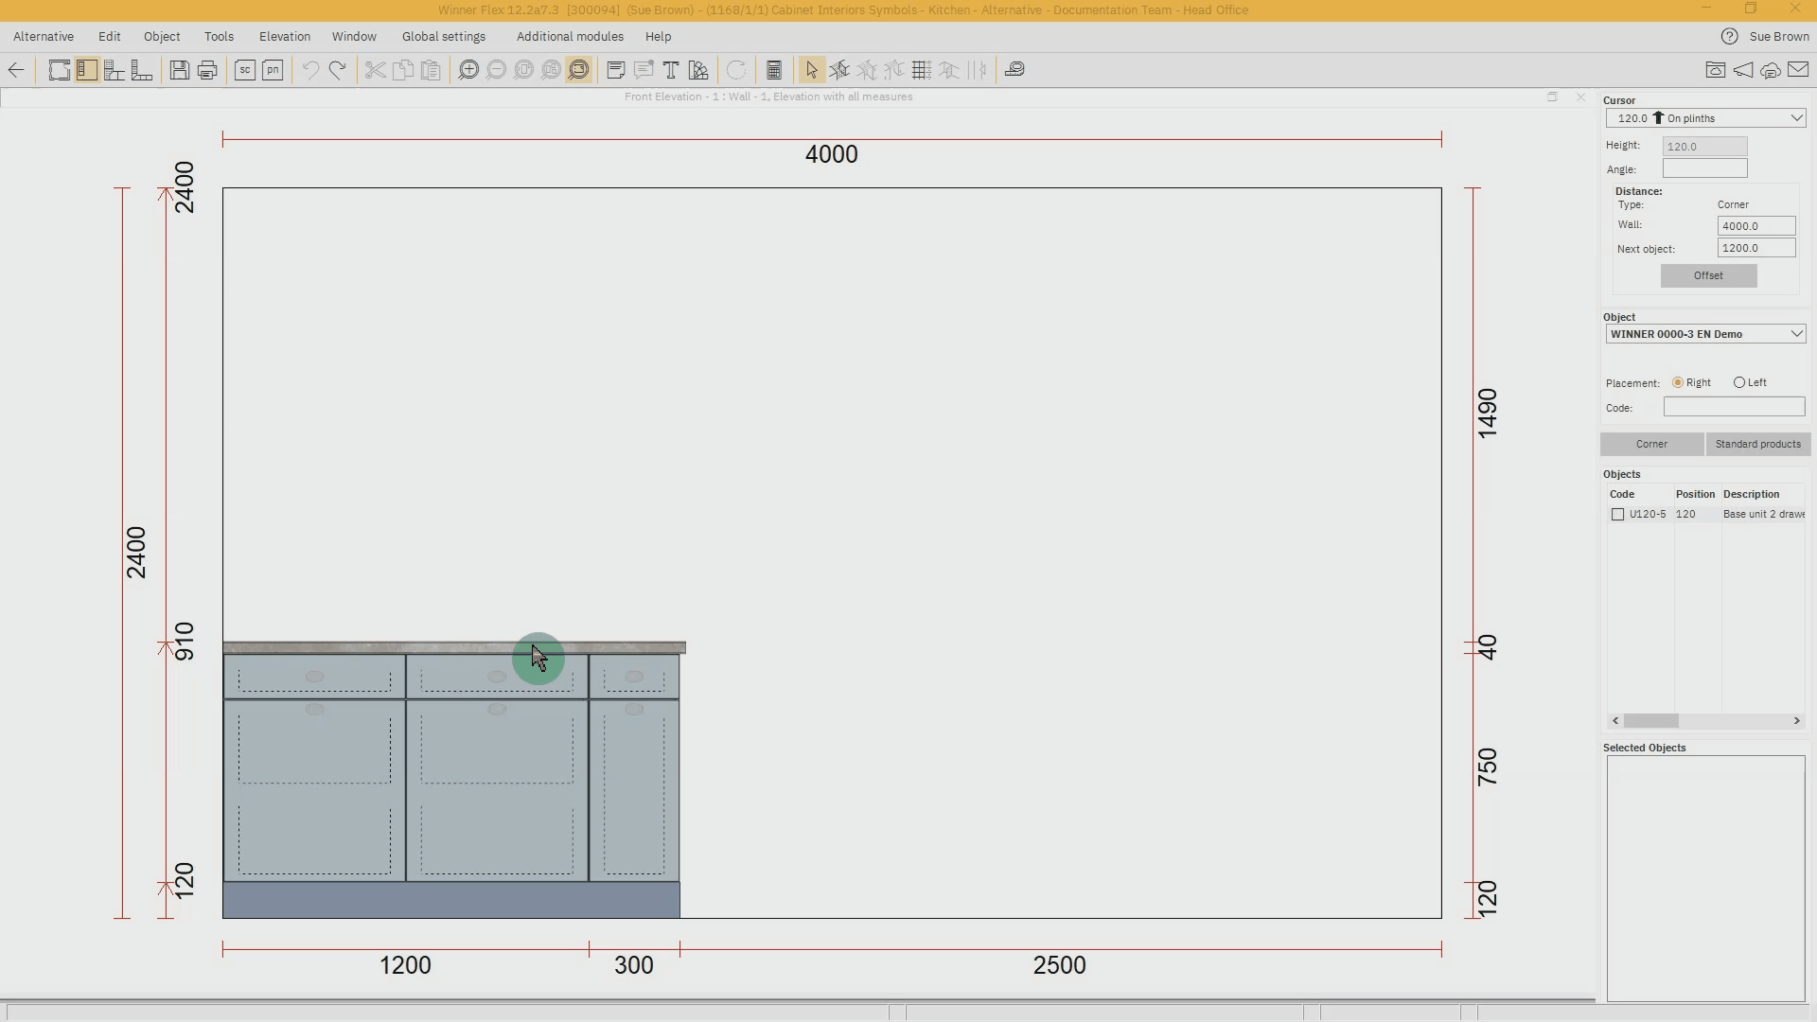Open the Elevation menu item

(285, 35)
